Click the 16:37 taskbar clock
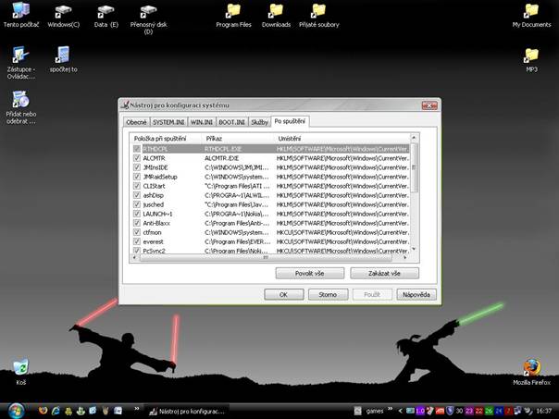This screenshot has height=419, width=559. click(543, 412)
